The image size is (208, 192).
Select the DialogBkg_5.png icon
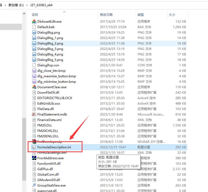click(34, 60)
